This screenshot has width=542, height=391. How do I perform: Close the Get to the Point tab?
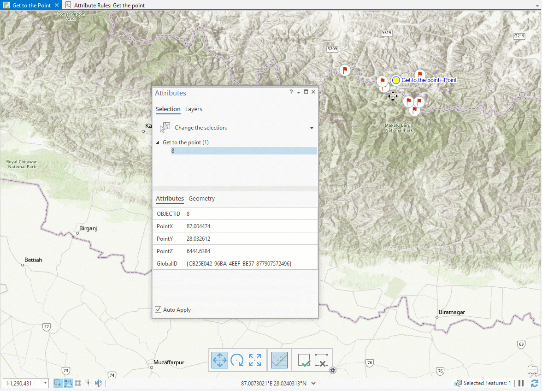click(57, 5)
